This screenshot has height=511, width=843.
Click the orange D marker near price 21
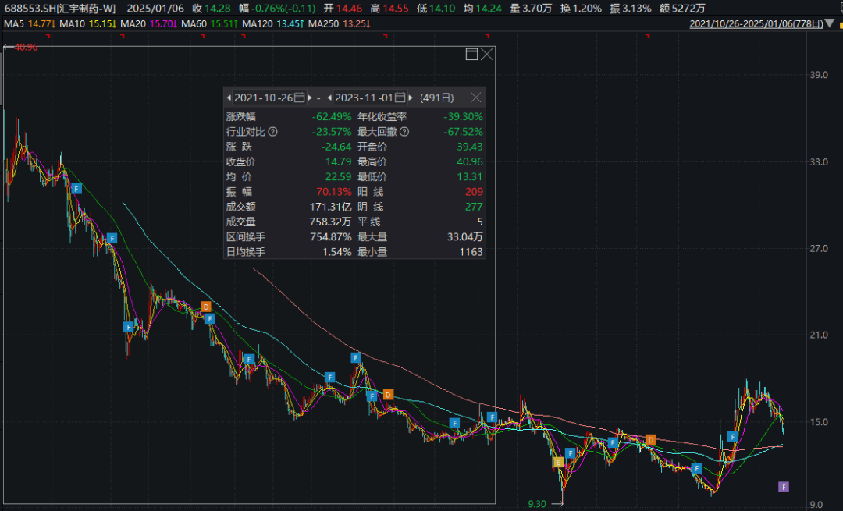[205, 307]
